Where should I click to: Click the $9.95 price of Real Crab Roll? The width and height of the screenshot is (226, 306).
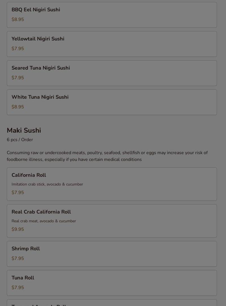(18, 229)
